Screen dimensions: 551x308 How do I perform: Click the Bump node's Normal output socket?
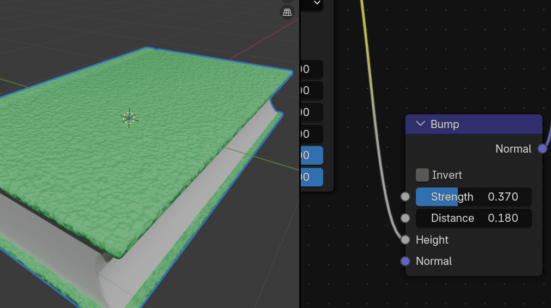542,149
